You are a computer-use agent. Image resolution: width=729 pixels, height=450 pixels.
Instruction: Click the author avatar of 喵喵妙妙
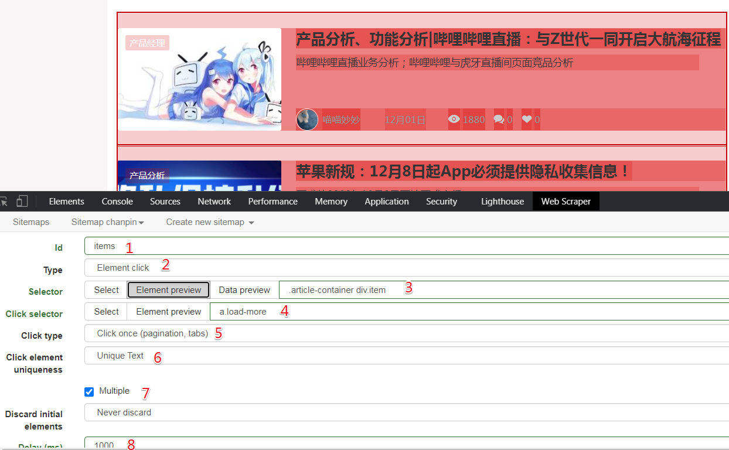pyautogui.click(x=306, y=119)
